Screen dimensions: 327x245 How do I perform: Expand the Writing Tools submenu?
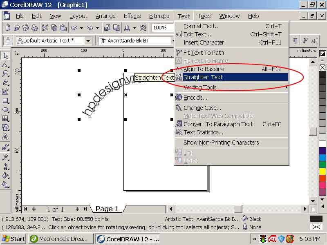(231, 87)
